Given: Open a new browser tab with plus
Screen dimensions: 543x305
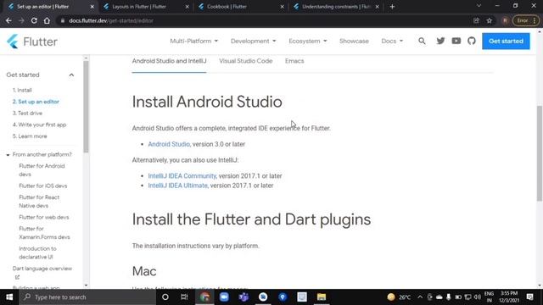Looking at the screenshot, I should 392,7.
